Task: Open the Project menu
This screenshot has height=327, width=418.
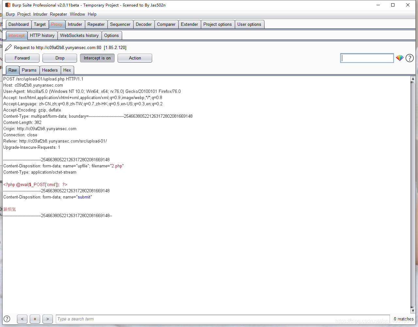Action: 24,14
